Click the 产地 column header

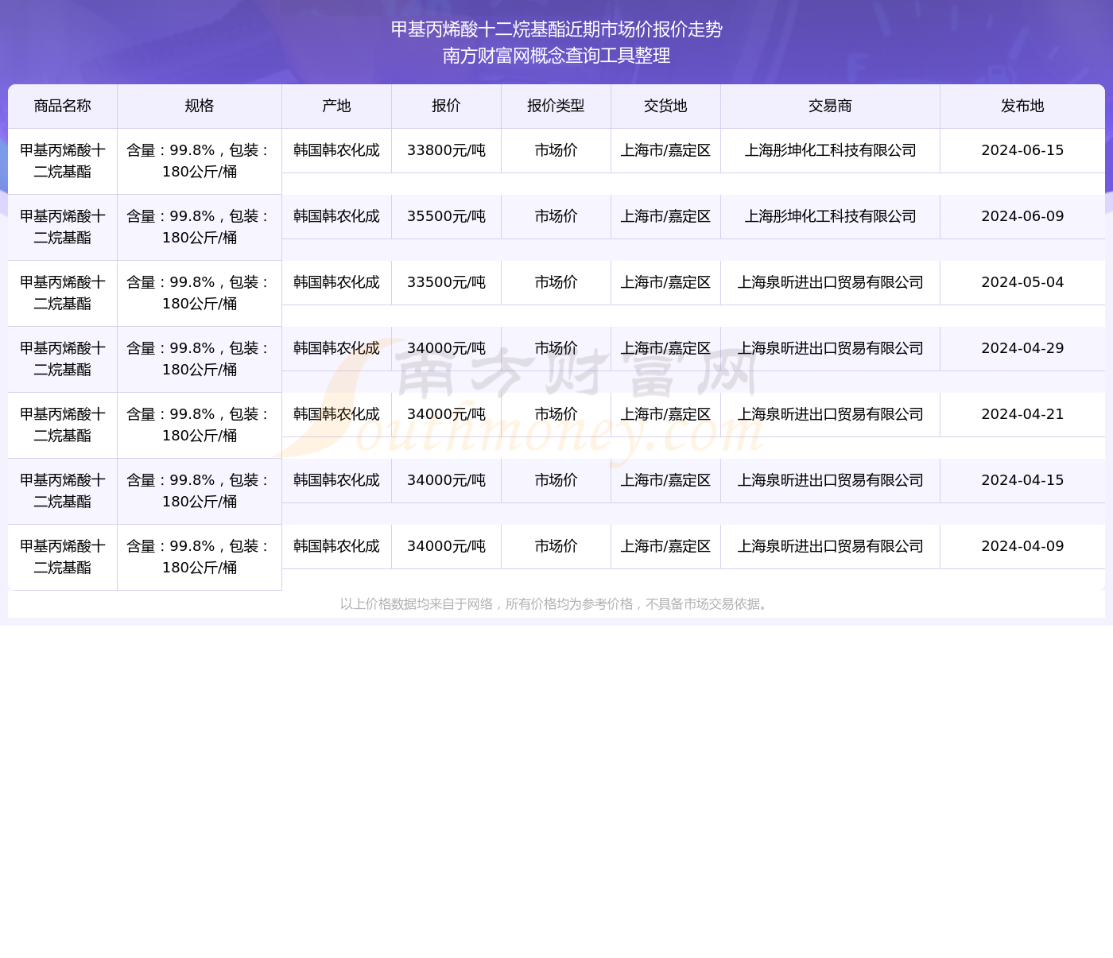pos(336,107)
